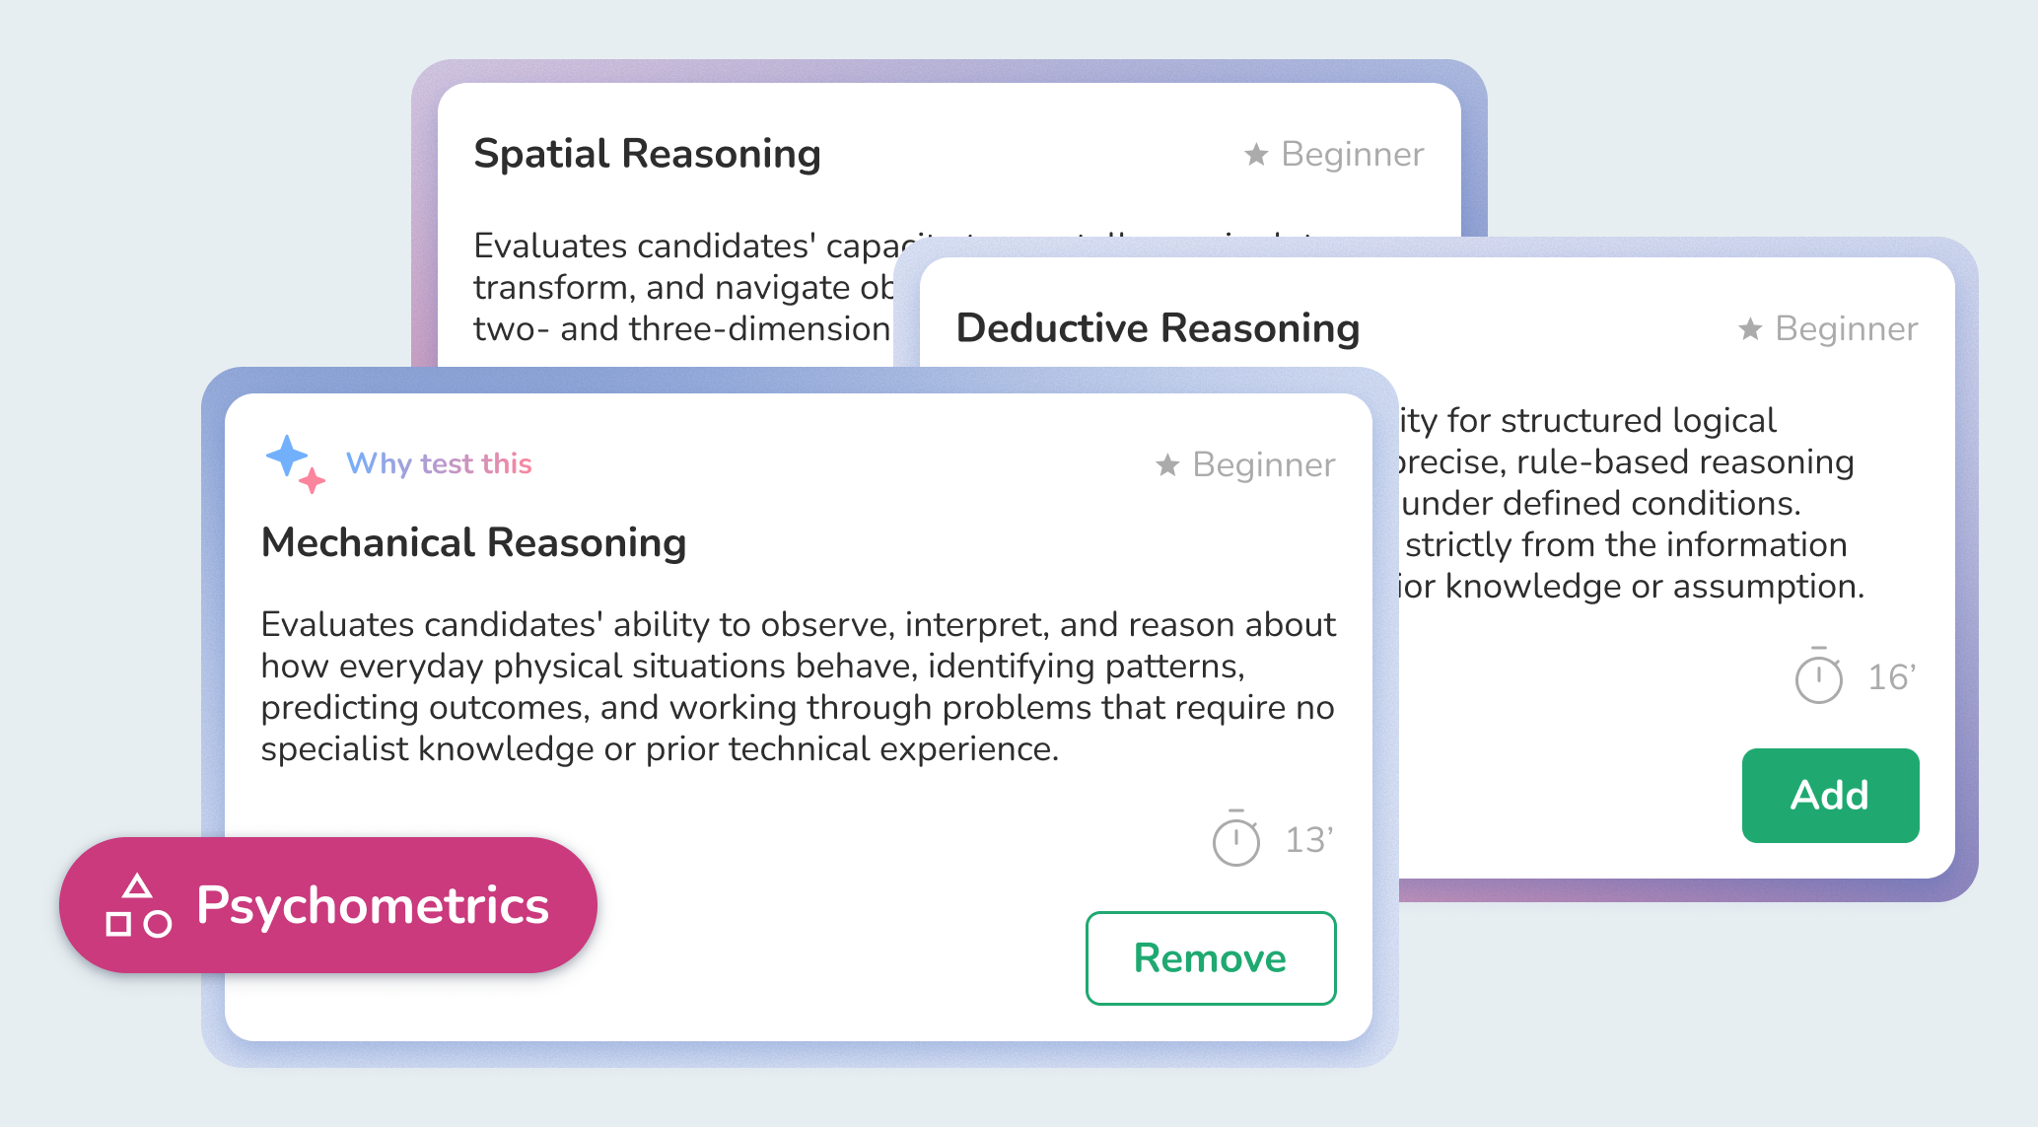2038x1127 pixels.
Task: Click the 16' duration label
Action: click(1892, 677)
